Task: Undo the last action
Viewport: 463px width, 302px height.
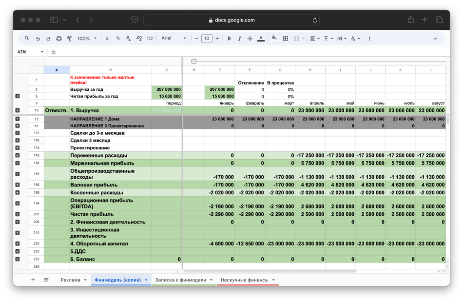Action: click(x=38, y=39)
